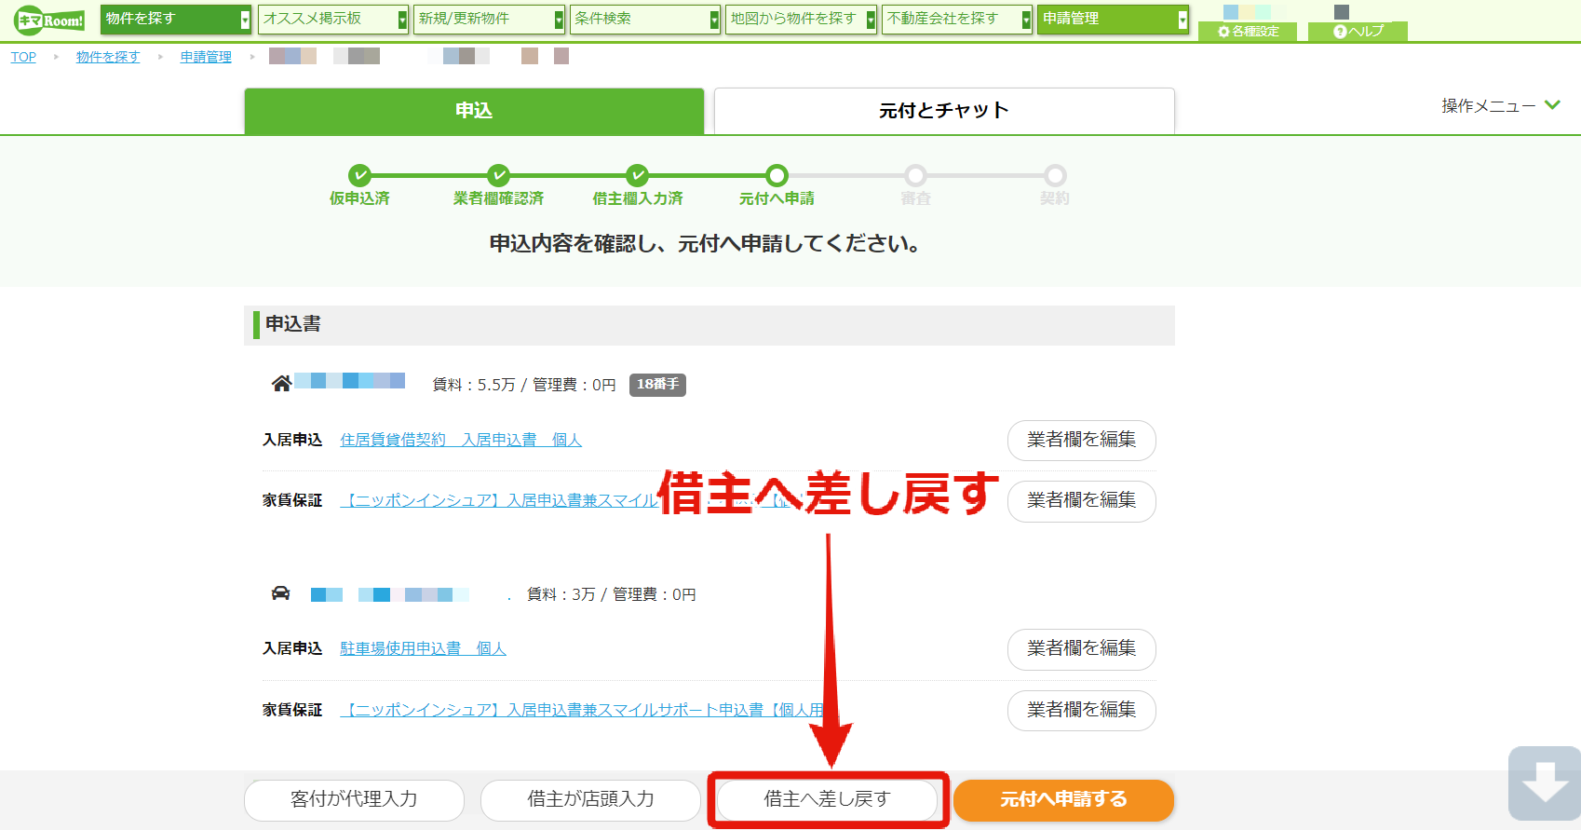The width and height of the screenshot is (1581, 830).
Task: Expand the 不動産会社を探す dropdown
Action: coord(956,19)
